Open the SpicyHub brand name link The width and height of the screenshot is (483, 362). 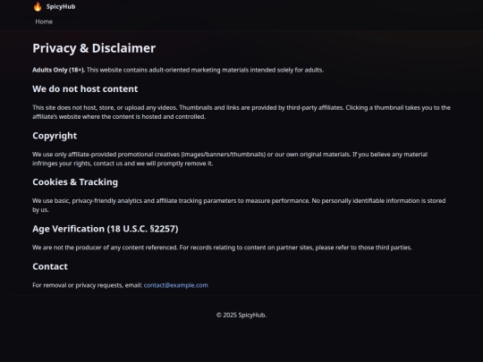click(61, 6)
